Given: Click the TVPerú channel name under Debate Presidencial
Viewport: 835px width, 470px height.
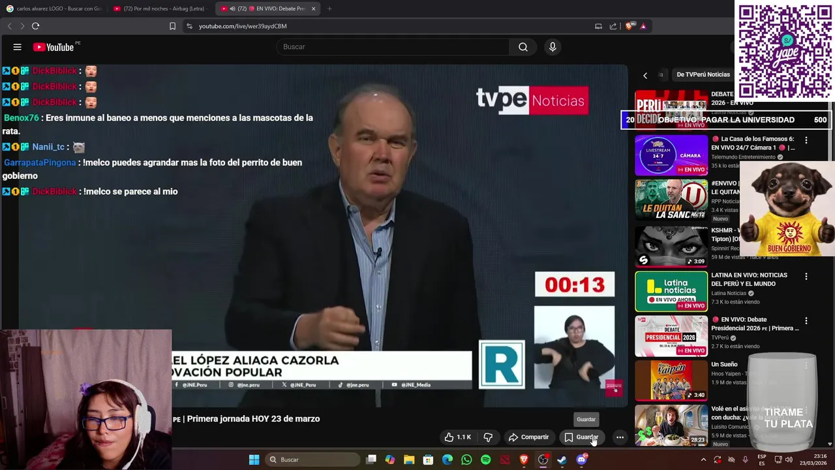Looking at the screenshot, I should pyautogui.click(x=721, y=338).
